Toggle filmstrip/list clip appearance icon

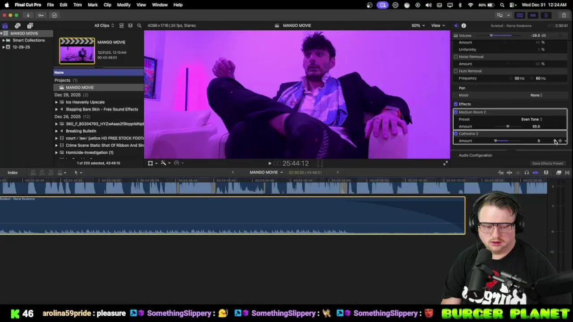(x=121, y=25)
